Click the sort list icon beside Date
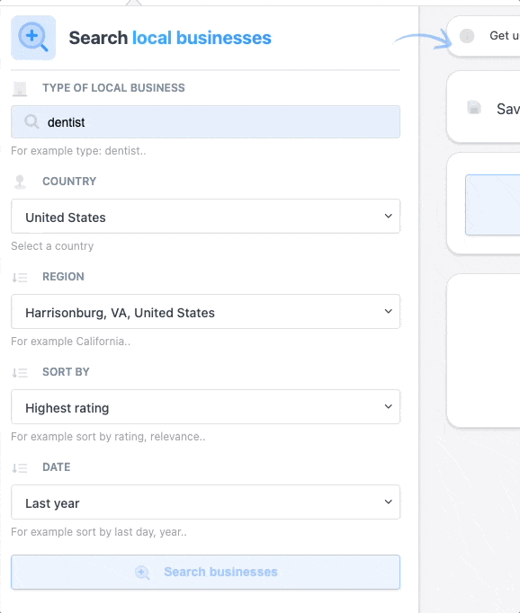 click(20, 467)
